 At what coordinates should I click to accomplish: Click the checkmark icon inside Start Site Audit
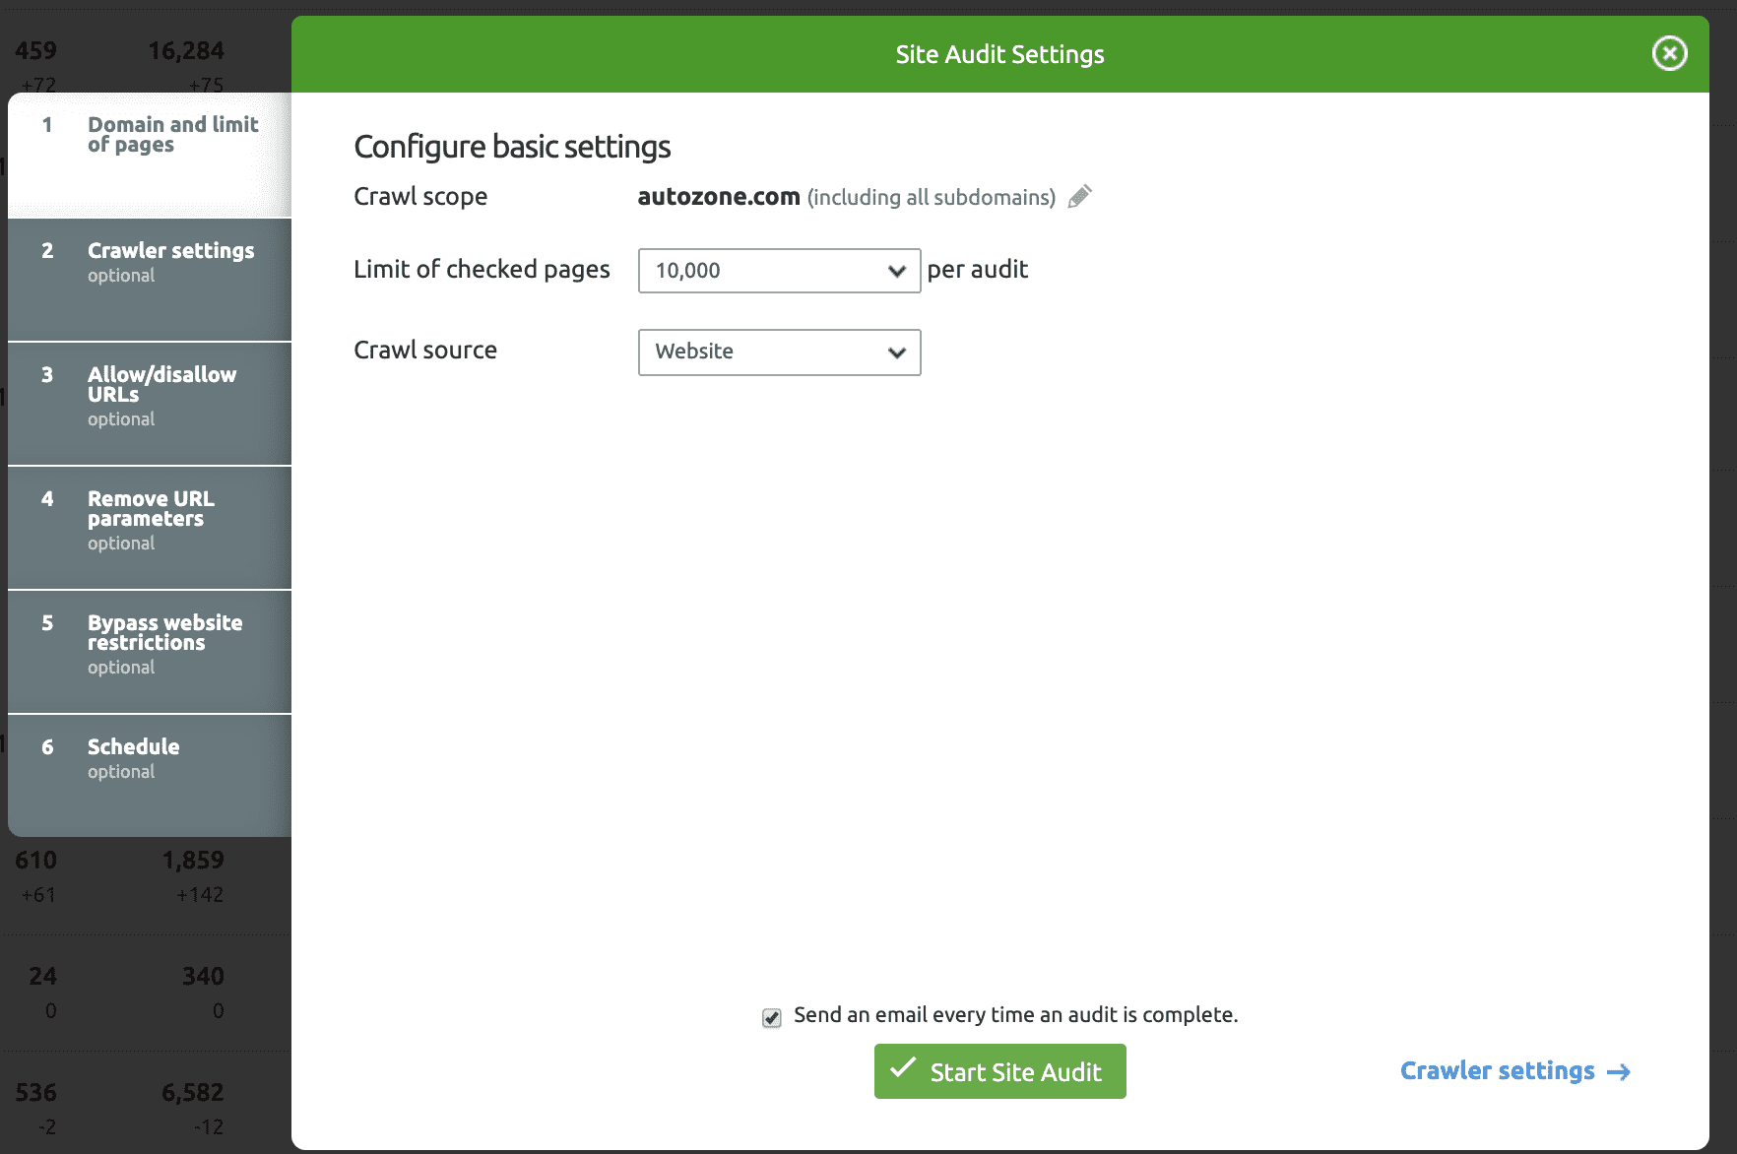pos(904,1070)
